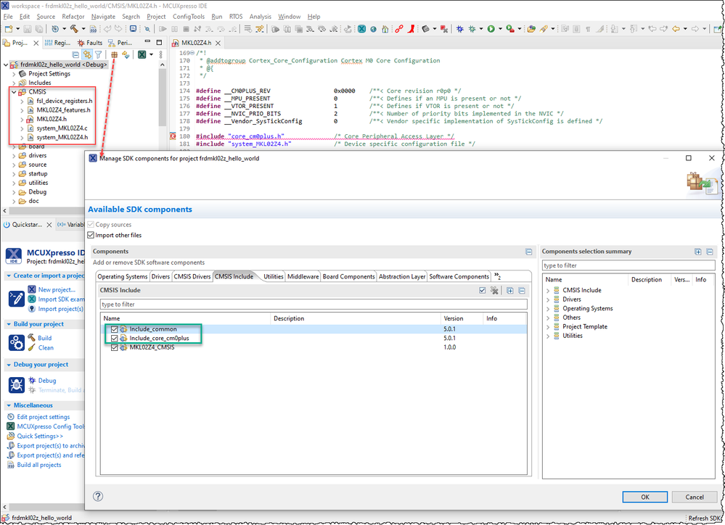Collapse the CMSIS folder in project tree

coord(14,92)
